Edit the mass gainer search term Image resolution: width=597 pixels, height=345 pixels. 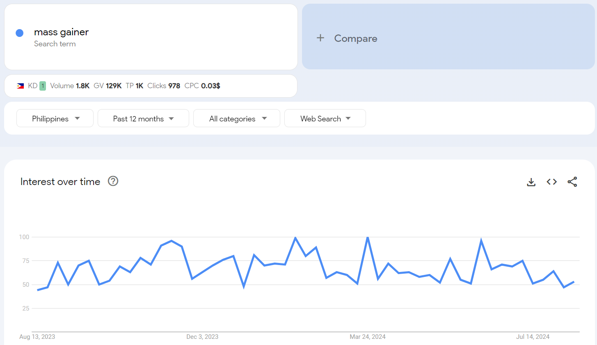61,32
